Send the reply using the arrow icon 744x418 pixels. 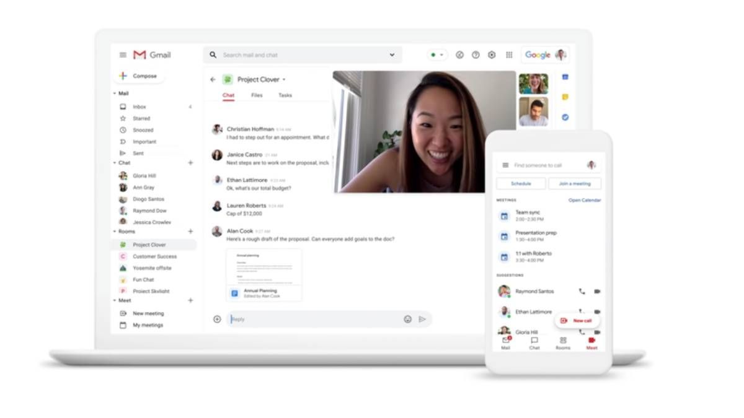pyautogui.click(x=422, y=319)
